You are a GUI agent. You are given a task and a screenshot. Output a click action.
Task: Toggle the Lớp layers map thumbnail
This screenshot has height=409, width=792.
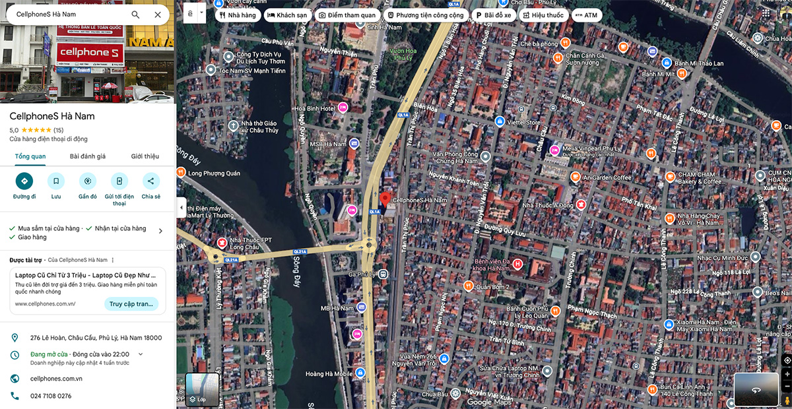[202, 389]
